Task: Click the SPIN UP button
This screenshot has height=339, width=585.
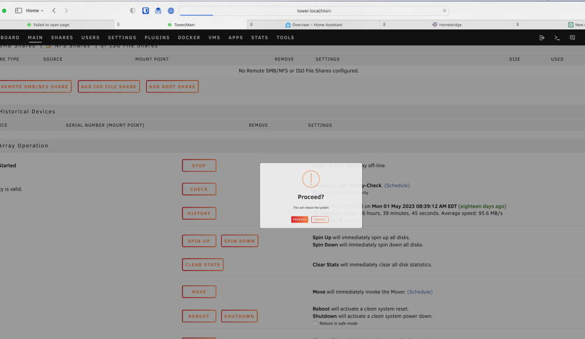Action: click(199, 241)
